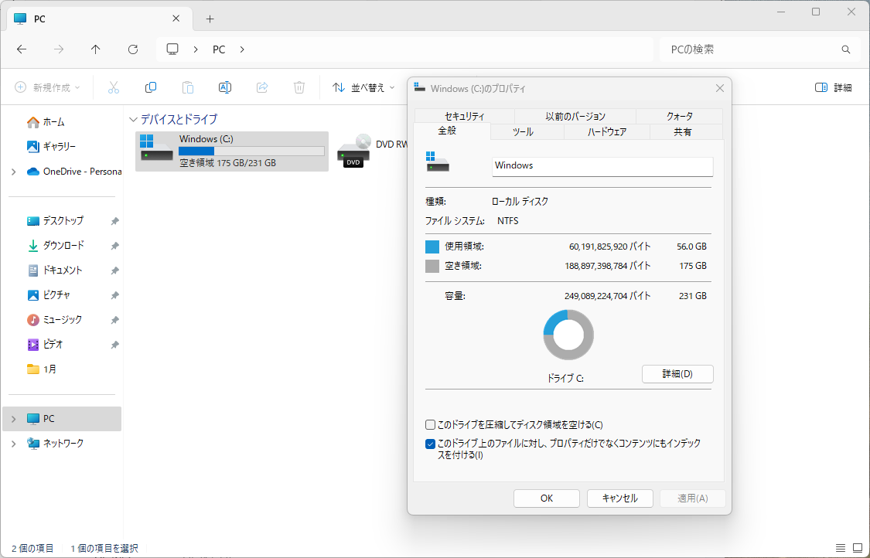Click the 詳細(D) button

tap(677, 374)
